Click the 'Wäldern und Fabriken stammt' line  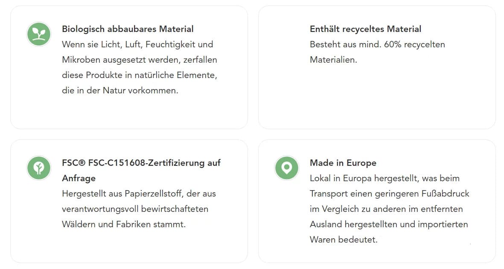click(x=124, y=224)
